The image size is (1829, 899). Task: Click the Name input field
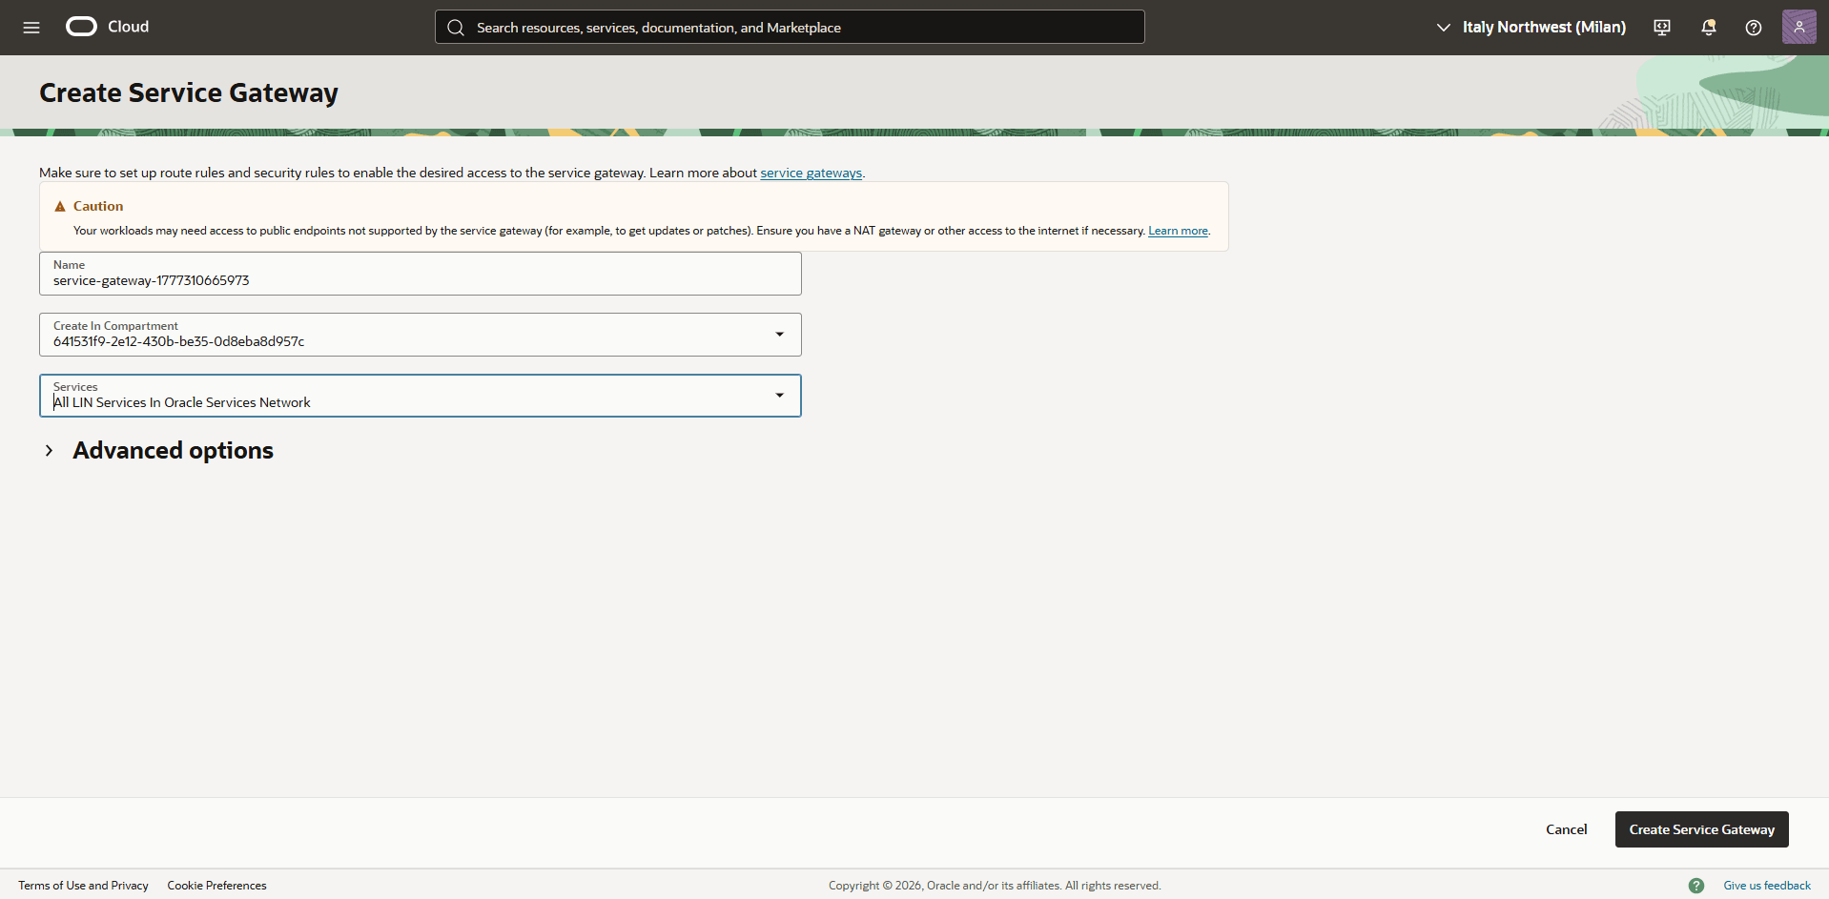tap(421, 274)
